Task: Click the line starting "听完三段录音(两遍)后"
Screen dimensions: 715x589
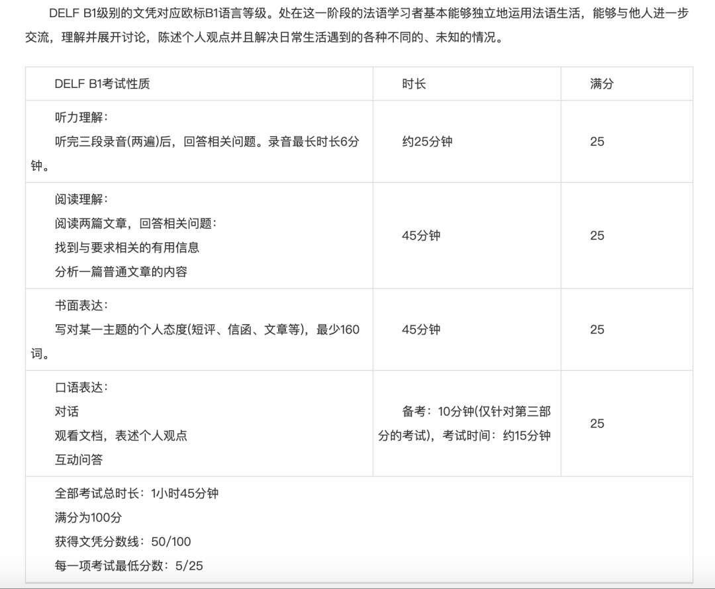Action: pyautogui.click(x=207, y=142)
